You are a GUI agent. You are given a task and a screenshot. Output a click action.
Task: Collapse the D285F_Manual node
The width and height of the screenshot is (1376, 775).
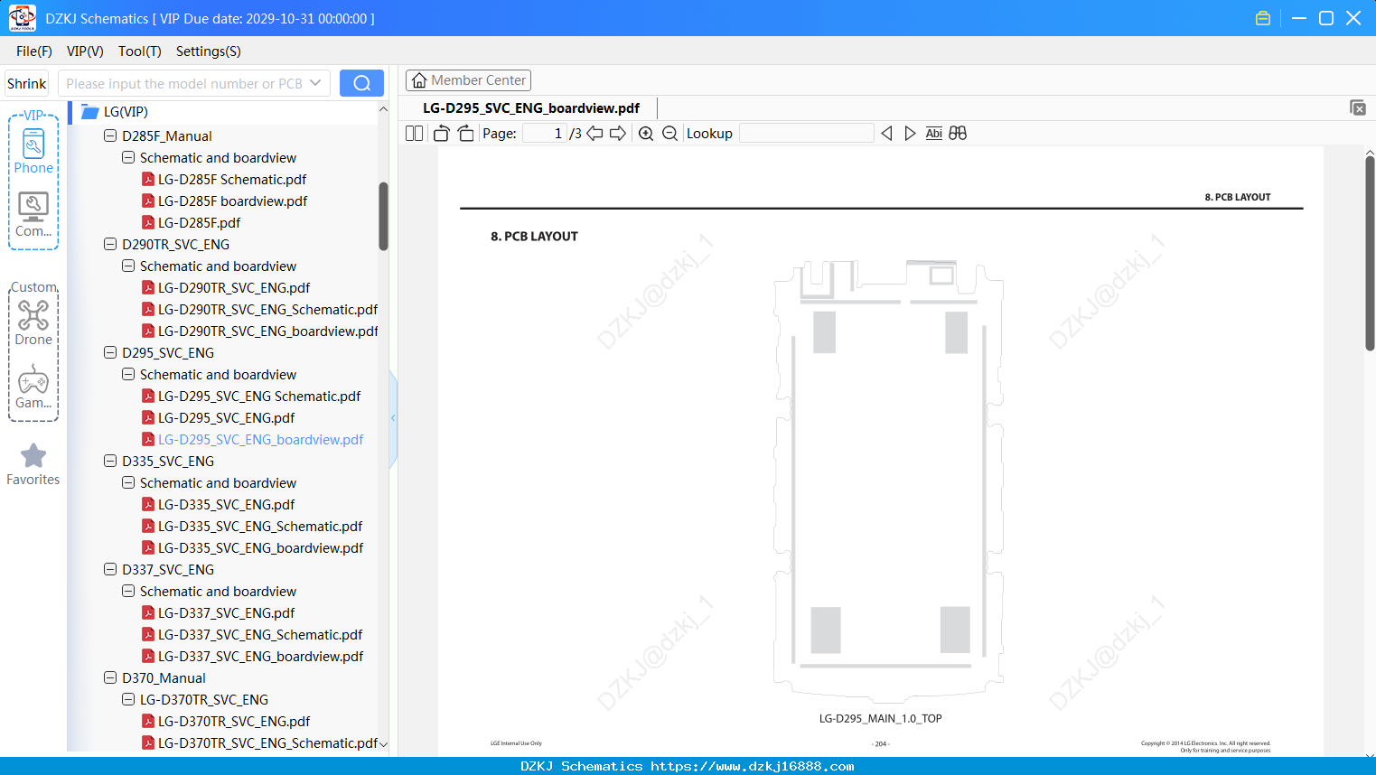click(110, 135)
